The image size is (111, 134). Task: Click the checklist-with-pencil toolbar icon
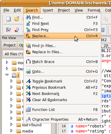coord(9,30)
